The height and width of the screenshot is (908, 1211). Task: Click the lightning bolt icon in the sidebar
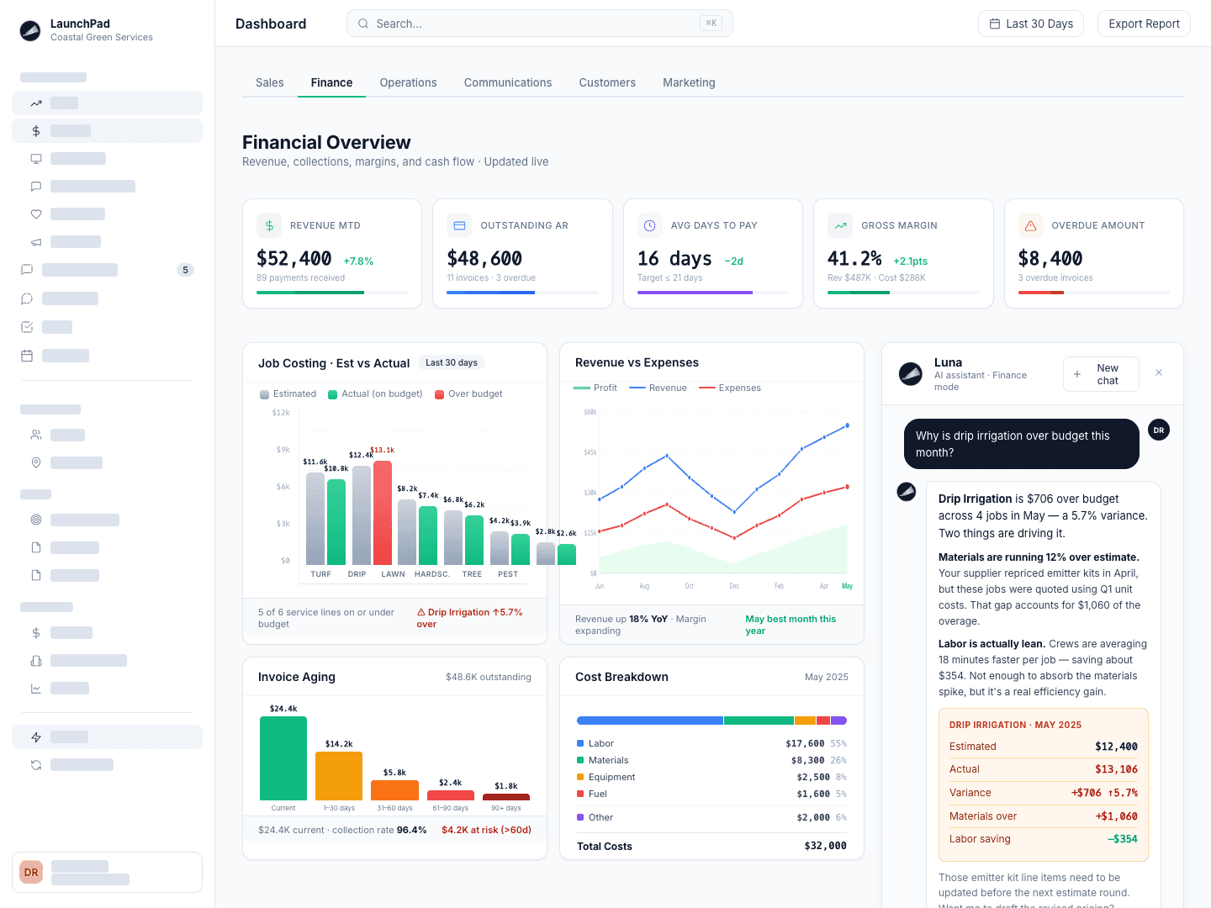(x=36, y=737)
